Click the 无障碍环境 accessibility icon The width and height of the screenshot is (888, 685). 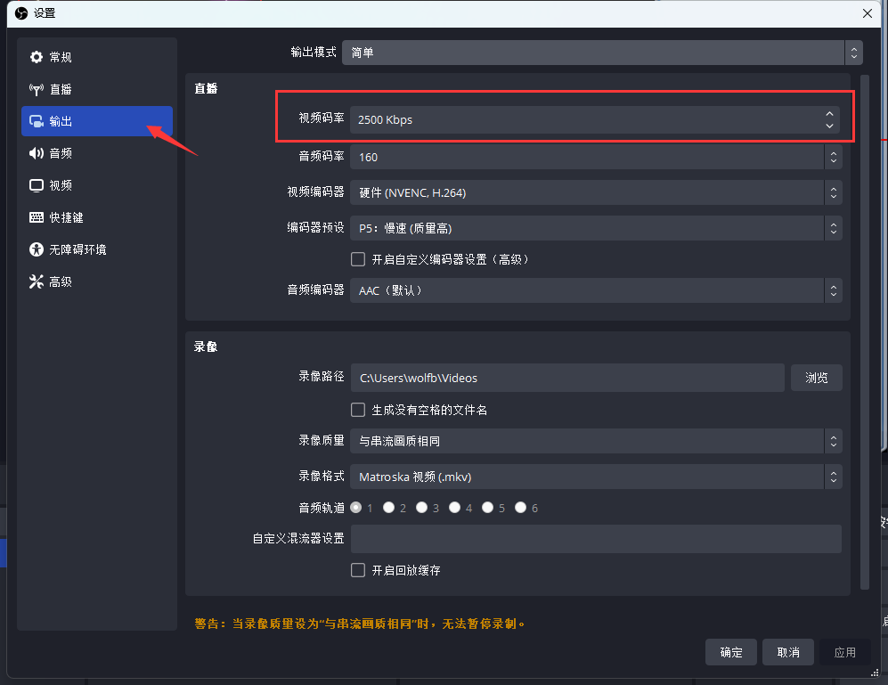pyautogui.click(x=37, y=249)
